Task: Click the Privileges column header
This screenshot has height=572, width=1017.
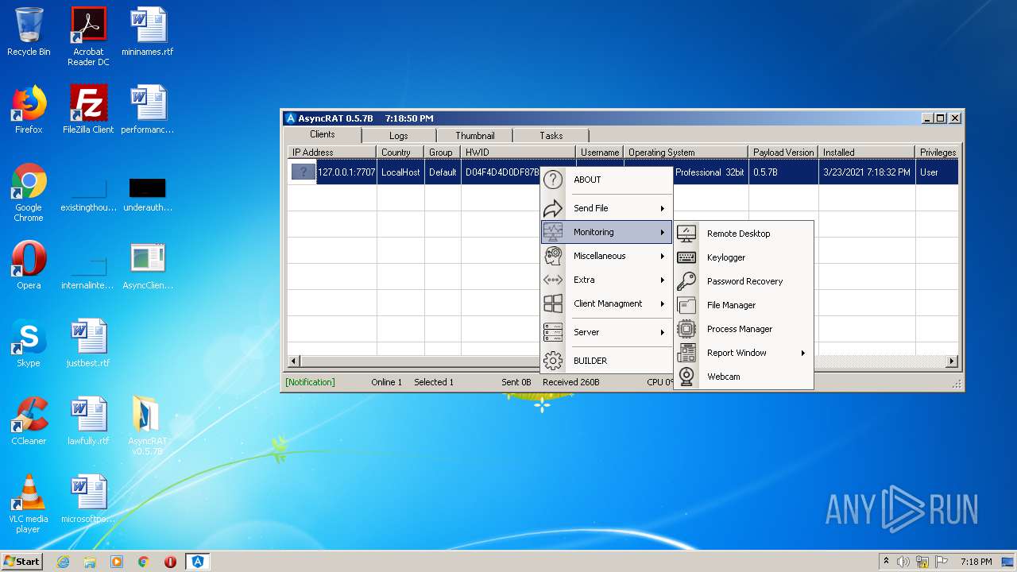Action: pos(938,153)
